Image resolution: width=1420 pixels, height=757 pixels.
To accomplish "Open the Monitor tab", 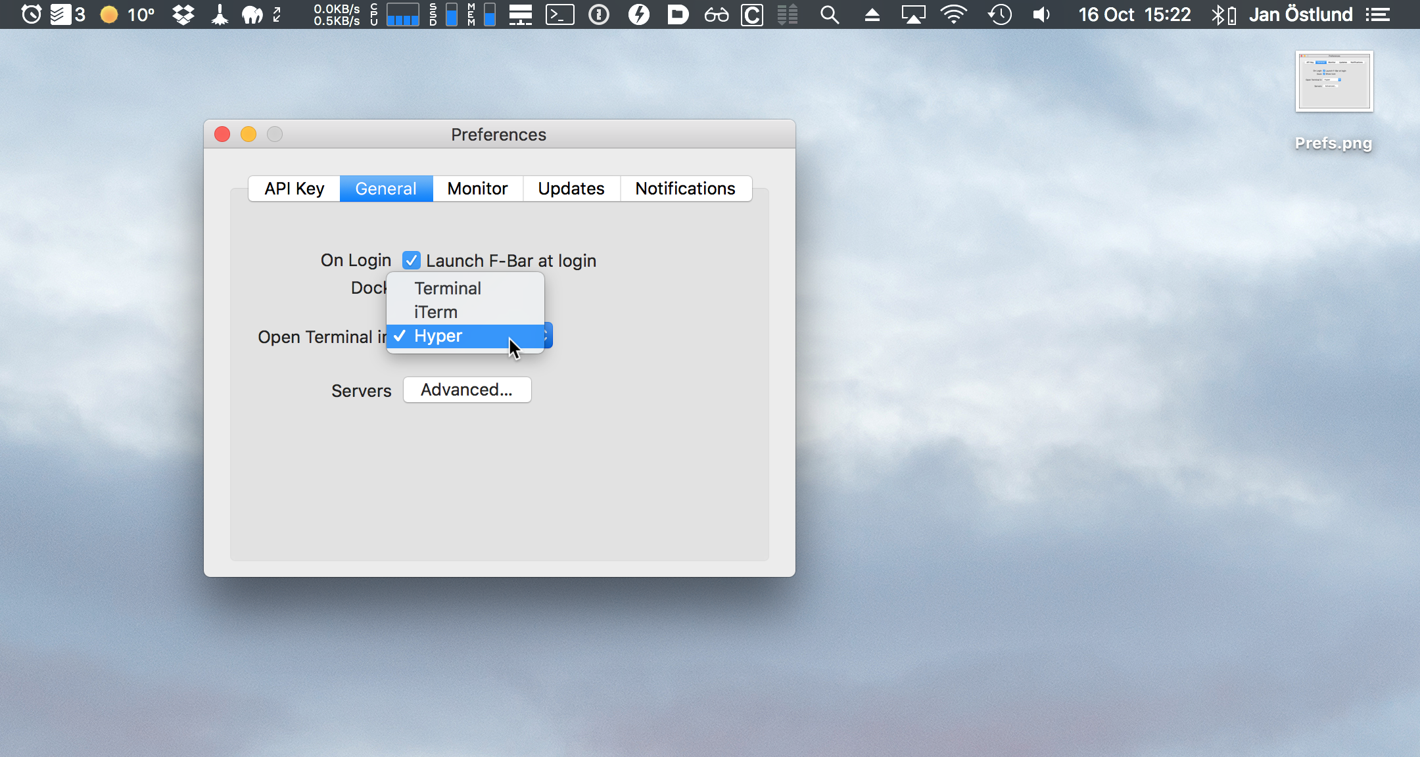I will click(477, 189).
